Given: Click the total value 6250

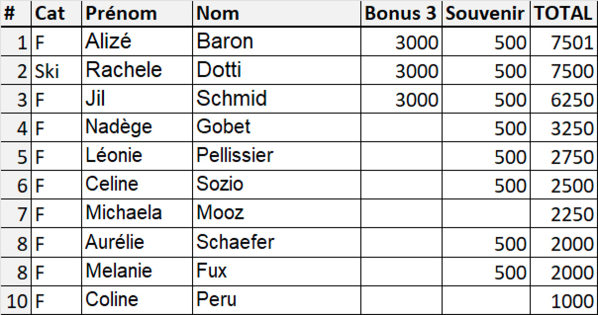Looking at the screenshot, I should coord(563,99).
